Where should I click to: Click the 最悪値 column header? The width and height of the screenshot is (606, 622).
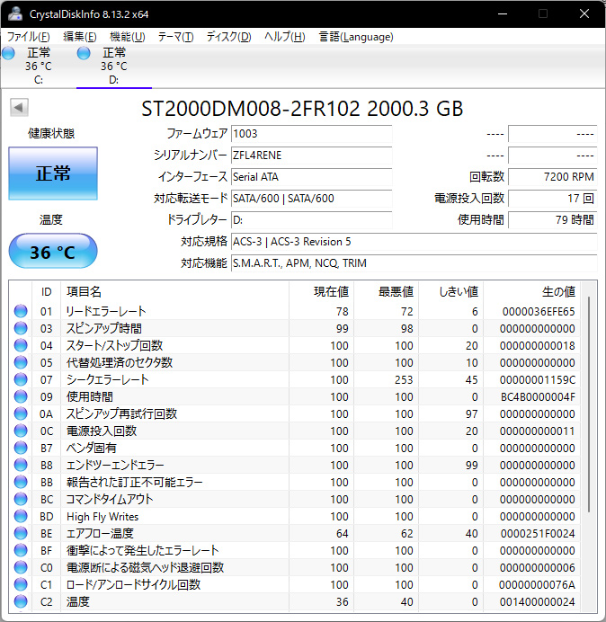point(386,292)
